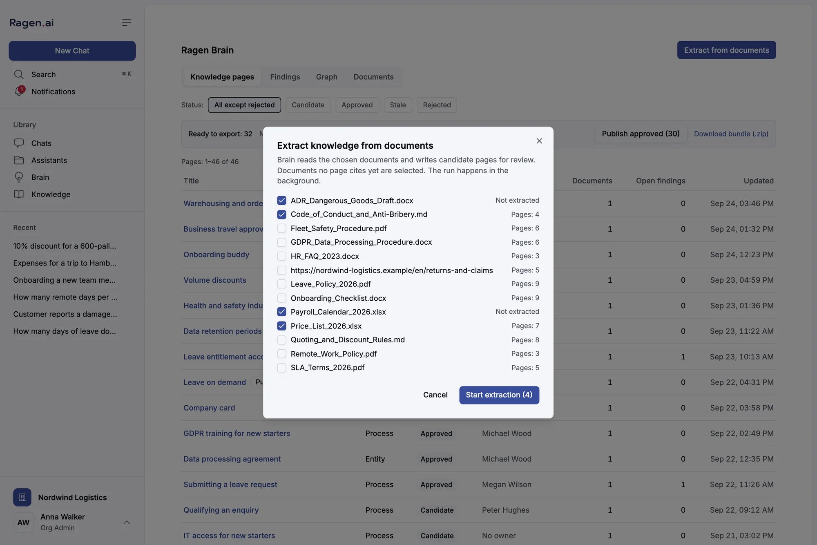Expand the Anna Walker account menu
The width and height of the screenshot is (817, 545).
point(127,522)
